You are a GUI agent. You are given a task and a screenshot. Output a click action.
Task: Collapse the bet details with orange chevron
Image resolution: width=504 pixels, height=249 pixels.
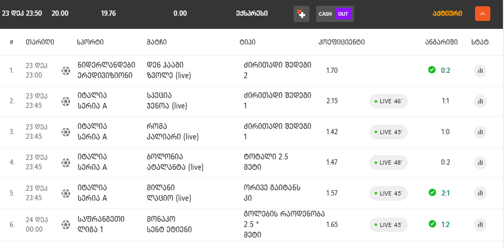click(482, 14)
